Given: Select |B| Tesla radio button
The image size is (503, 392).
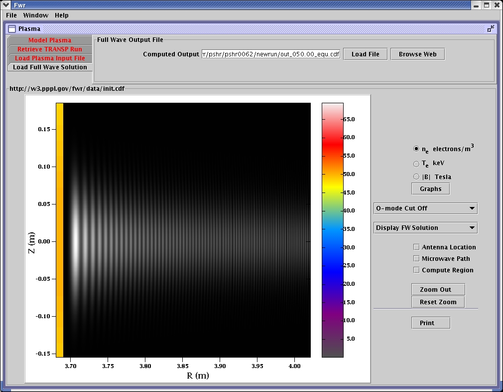Looking at the screenshot, I should click(x=416, y=177).
